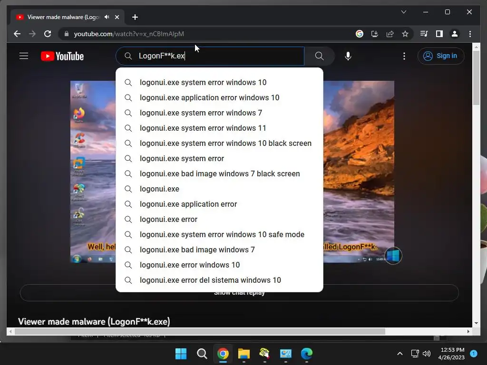487x365 pixels.
Task: Click the browser back arrow
Action: coord(17,34)
